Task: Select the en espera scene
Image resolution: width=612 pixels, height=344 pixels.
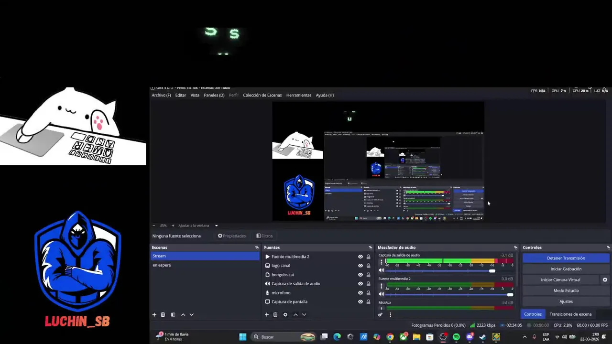Action: [205, 265]
